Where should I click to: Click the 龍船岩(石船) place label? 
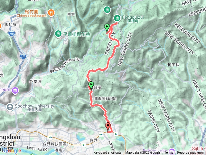(x=105, y=98)
